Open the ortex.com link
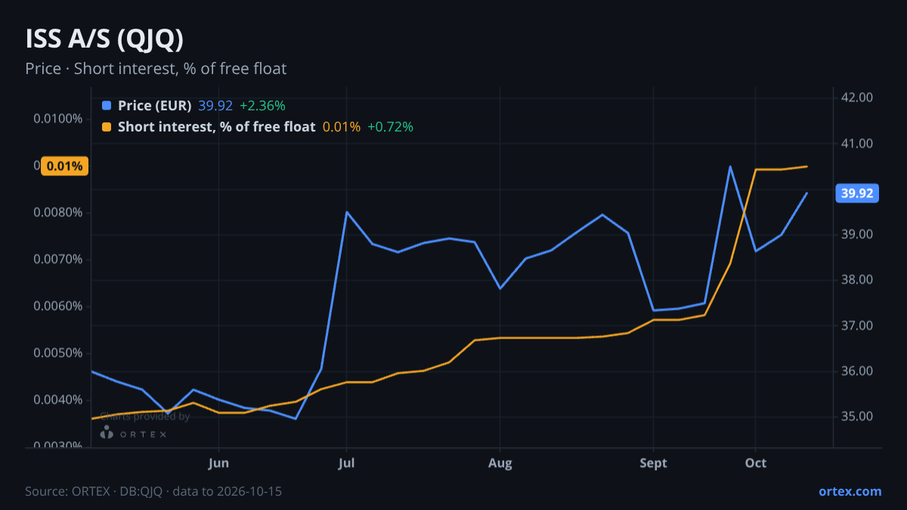The height and width of the screenshot is (510, 907). [x=850, y=491]
